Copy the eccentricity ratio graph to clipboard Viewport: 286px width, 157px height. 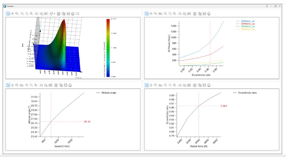coord(200,85)
